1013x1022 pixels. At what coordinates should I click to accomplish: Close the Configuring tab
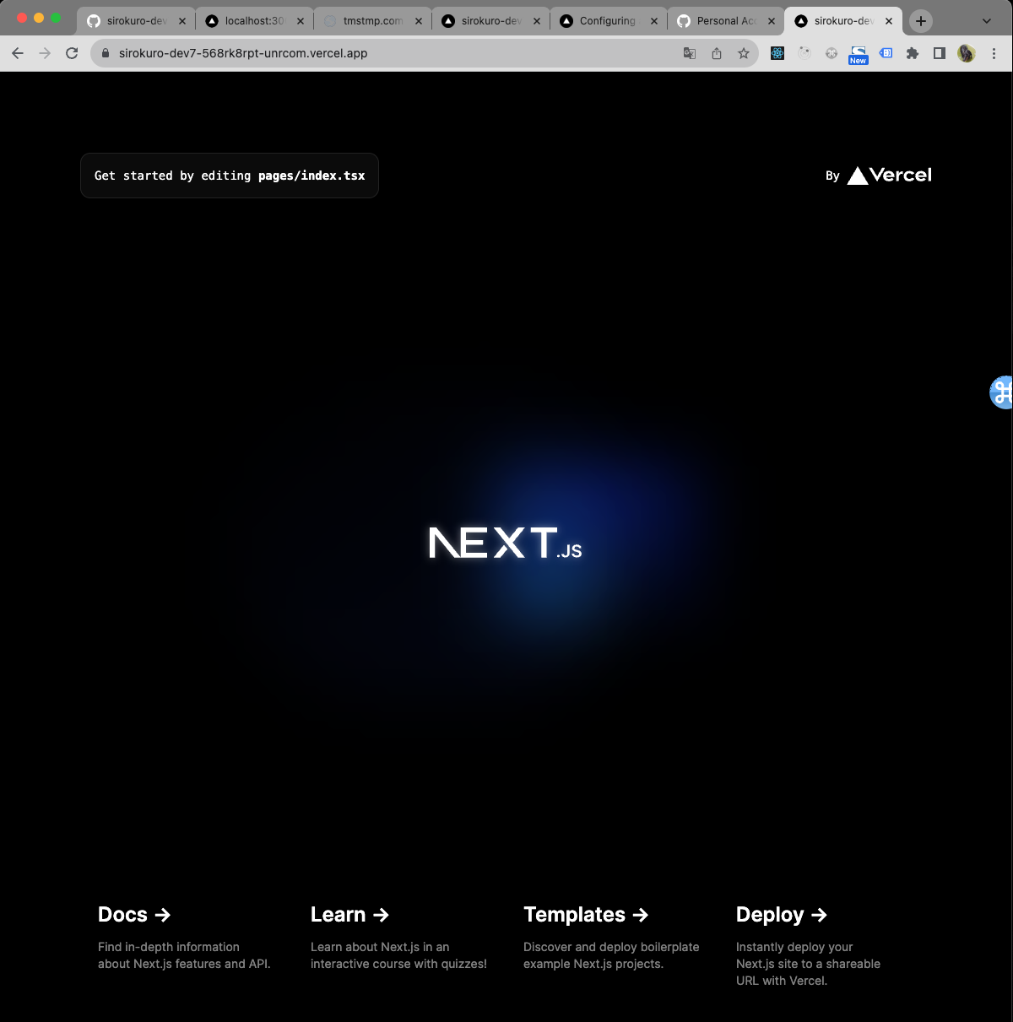(x=654, y=21)
